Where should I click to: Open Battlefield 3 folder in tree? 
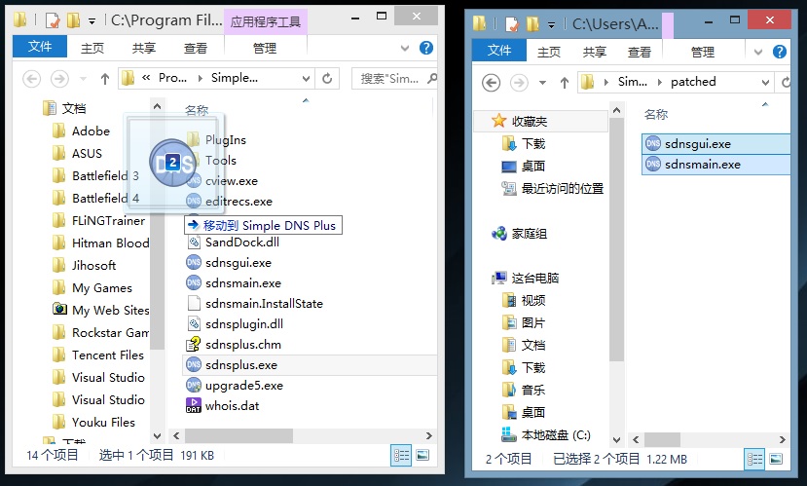(x=96, y=175)
